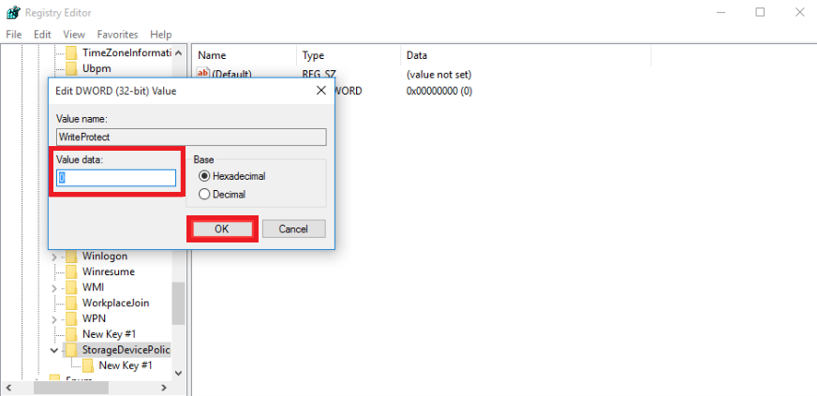Click the horizontal scroll right arrow
This screenshot has width=817, height=396.
[164, 389]
